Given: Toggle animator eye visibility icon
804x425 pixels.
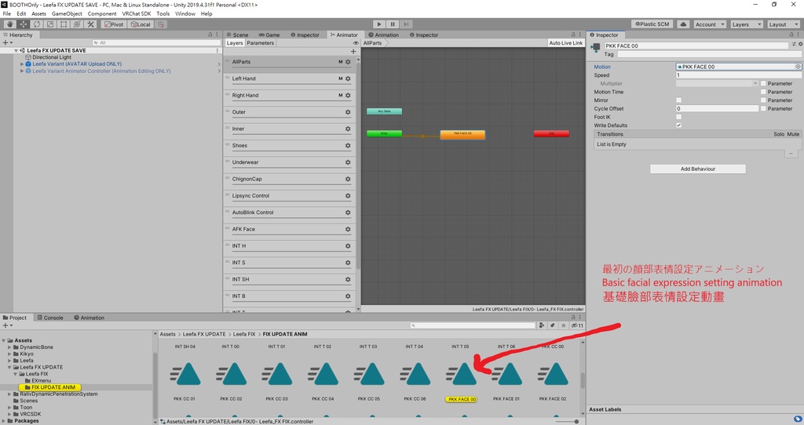Looking at the screenshot, I should click(x=356, y=43).
